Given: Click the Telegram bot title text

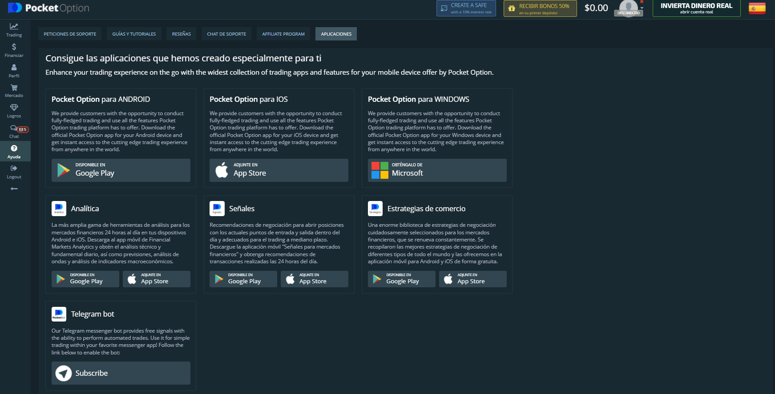Looking at the screenshot, I should pyautogui.click(x=93, y=314).
